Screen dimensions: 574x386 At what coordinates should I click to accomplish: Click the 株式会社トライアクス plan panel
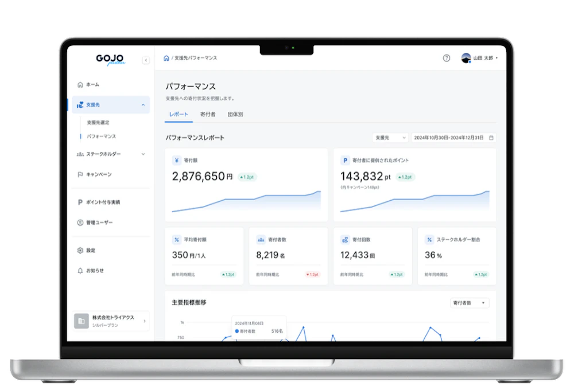point(110,321)
